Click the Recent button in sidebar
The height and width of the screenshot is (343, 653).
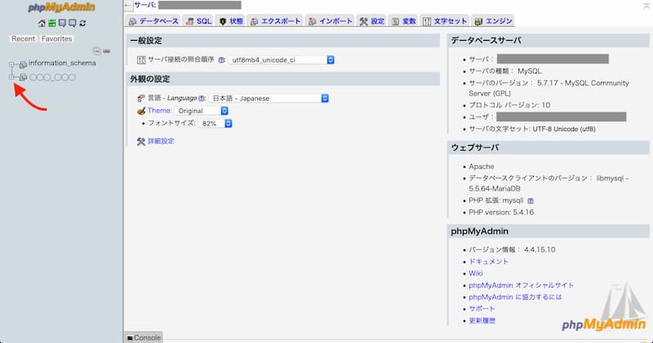24,38
